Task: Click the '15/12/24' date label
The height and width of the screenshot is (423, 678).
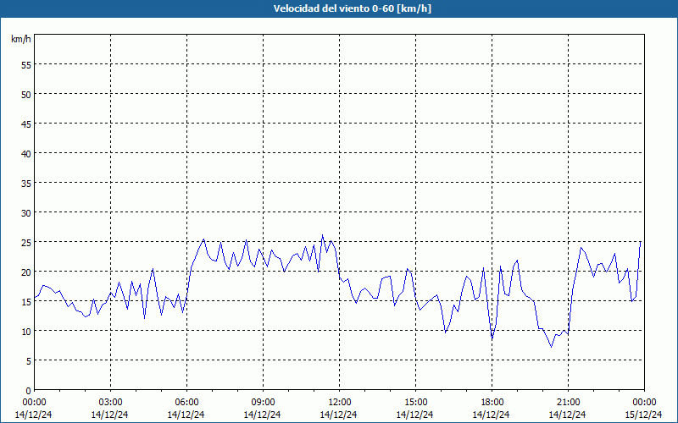Action: [643, 415]
